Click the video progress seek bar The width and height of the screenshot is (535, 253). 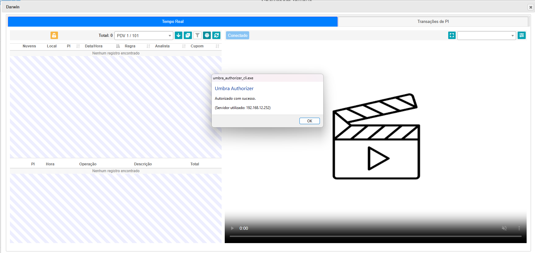pyautogui.click(x=375, y=236)
